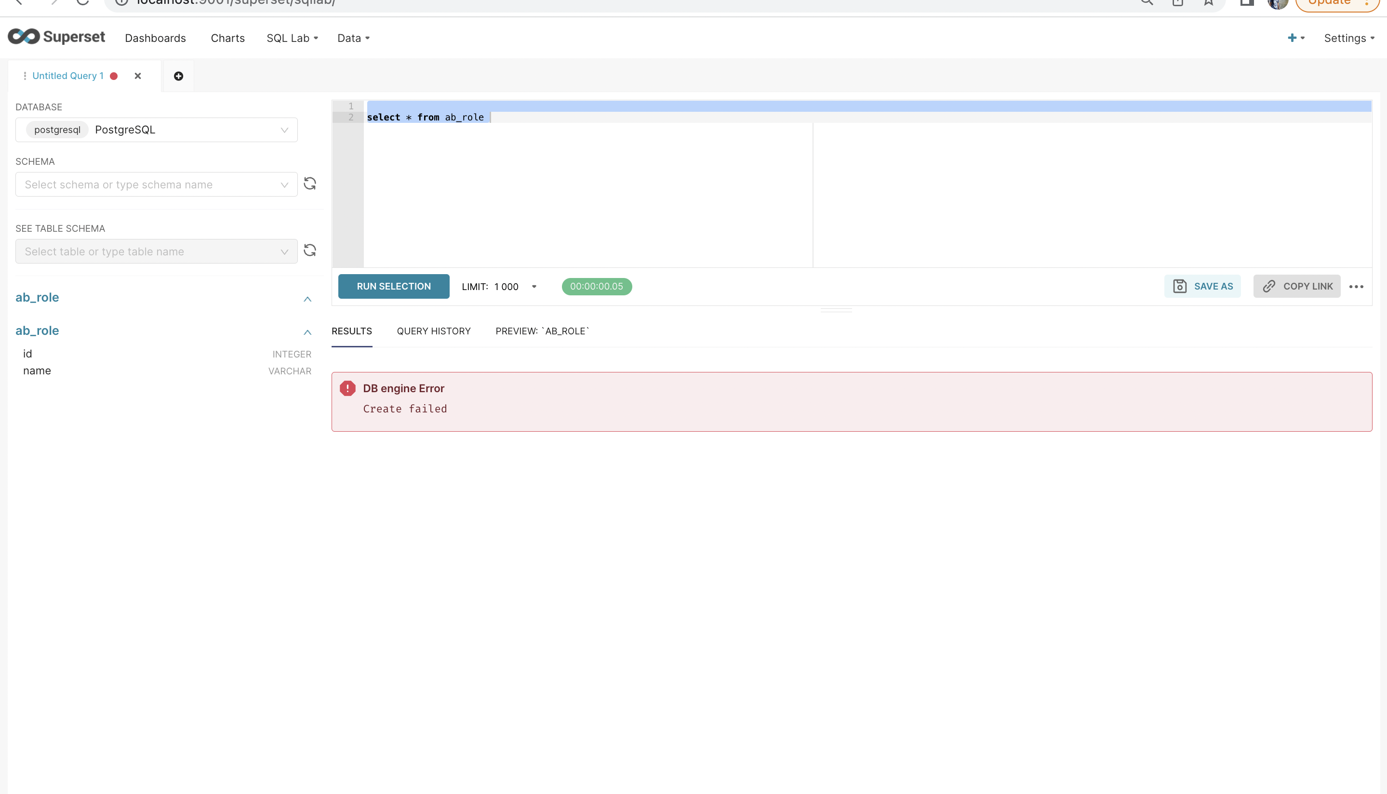Click the green query duration badge
1387x794 pixels.
[596, 286]
